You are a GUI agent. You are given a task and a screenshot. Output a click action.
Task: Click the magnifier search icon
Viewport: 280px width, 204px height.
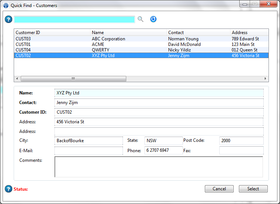(140, 19)
